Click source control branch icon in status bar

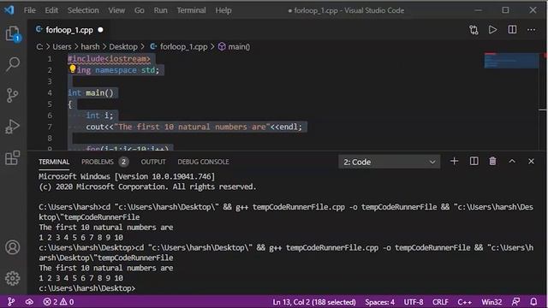(11, 302)
